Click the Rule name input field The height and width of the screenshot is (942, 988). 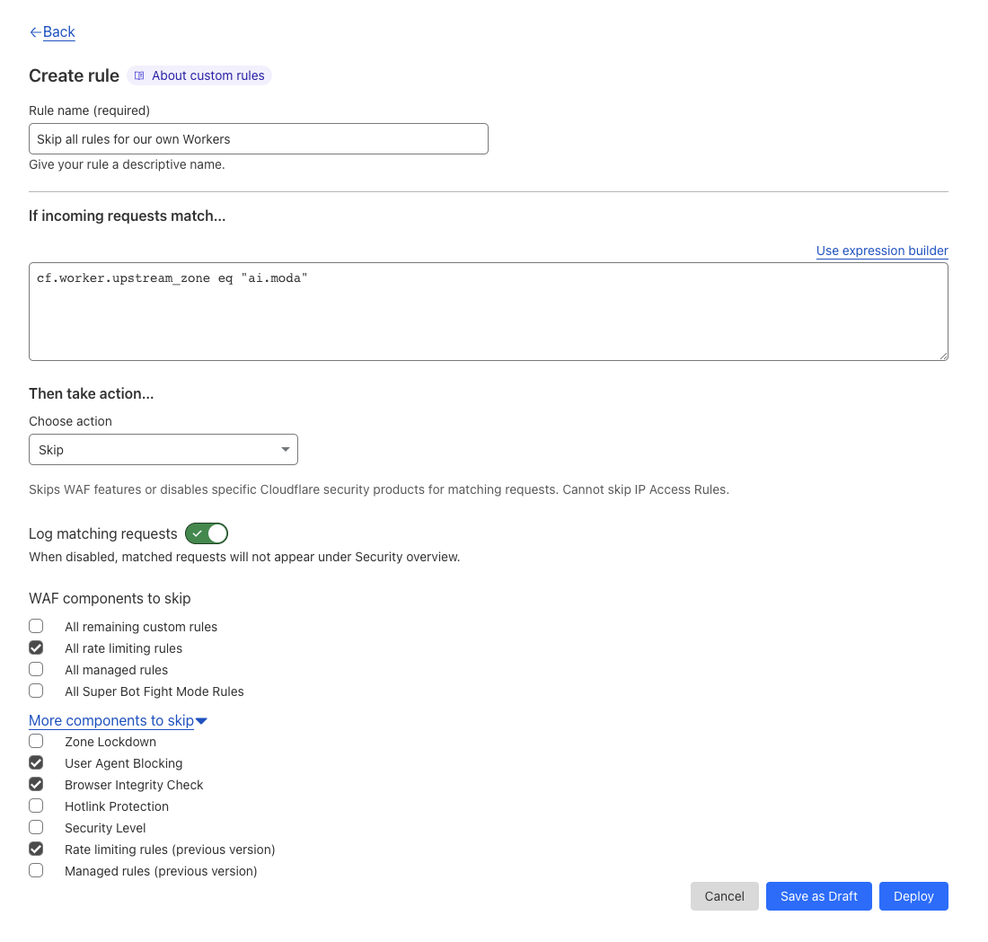click(x=258, y=138)
